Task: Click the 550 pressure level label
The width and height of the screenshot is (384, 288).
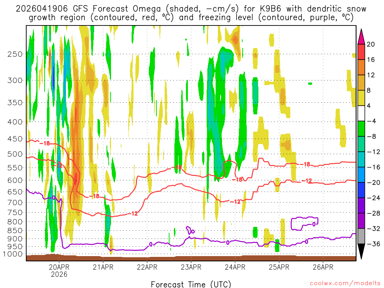Action: [15, 168]
